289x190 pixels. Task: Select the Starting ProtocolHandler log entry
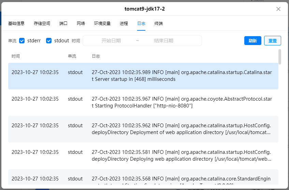[143, 102]
